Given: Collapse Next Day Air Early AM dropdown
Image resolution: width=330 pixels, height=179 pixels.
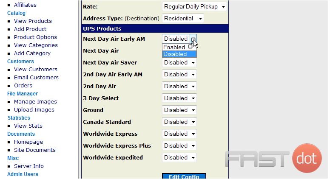Looking at the screenshot, I should [x=179, y=39].
